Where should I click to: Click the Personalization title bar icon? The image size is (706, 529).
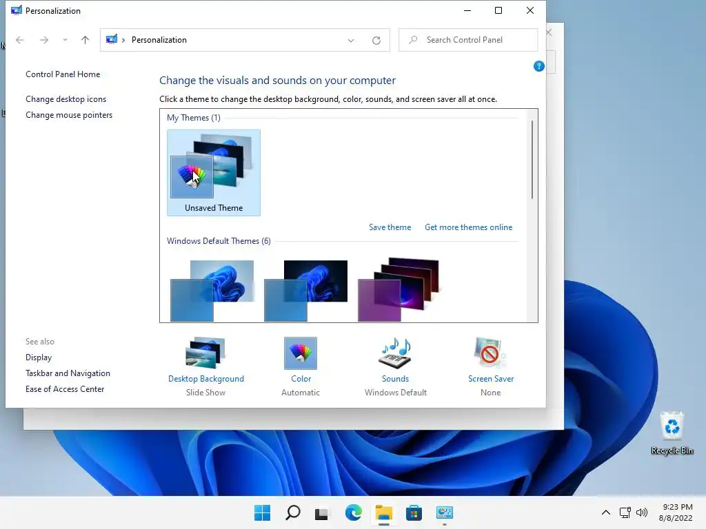(x=17, y=10)
